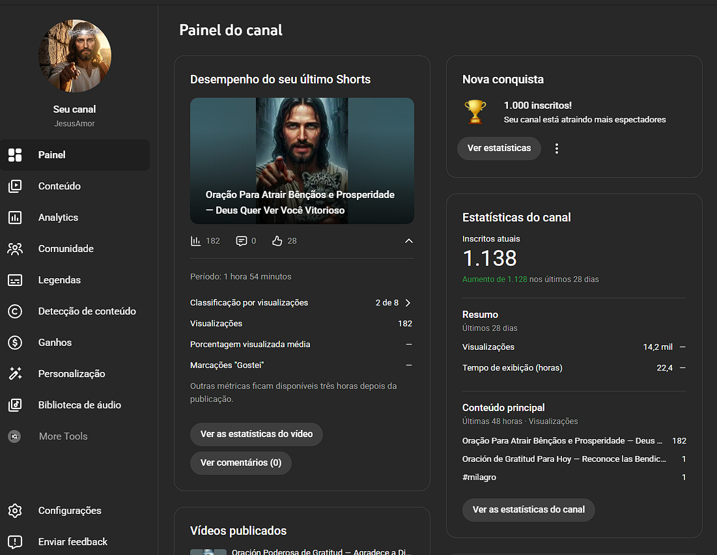
Task: Go to Conteúdo in sidebar
Action: [75, 186]
